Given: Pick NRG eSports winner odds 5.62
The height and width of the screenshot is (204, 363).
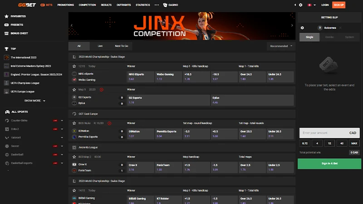Looking at the screenshot, I should click(140, 77).
